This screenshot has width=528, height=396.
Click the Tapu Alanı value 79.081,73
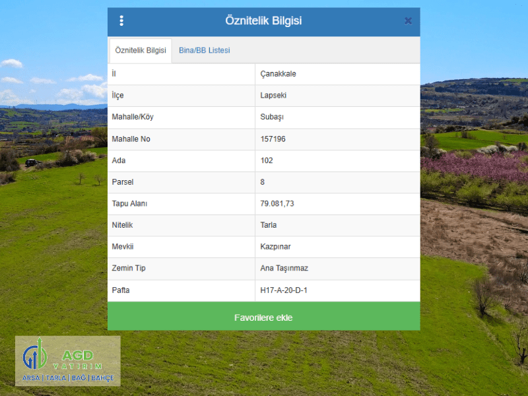[x=277, y=203]
